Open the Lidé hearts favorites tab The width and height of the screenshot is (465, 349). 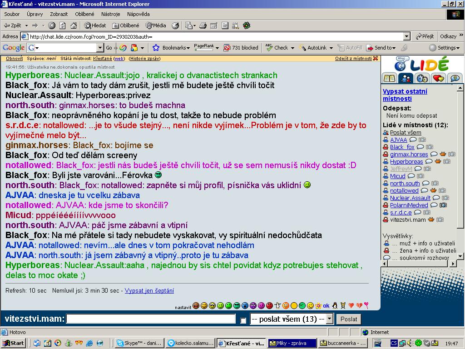(x=438, y=78)
